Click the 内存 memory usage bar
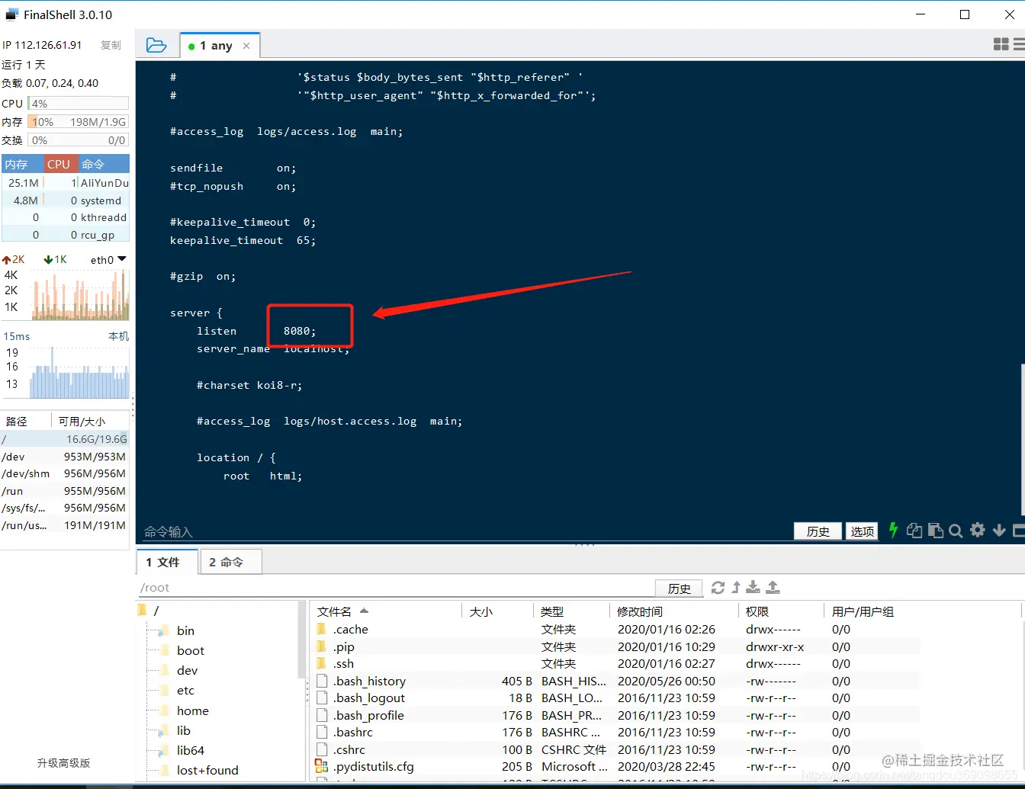This screenshot has width=1025, height=789. pos(79,121)
